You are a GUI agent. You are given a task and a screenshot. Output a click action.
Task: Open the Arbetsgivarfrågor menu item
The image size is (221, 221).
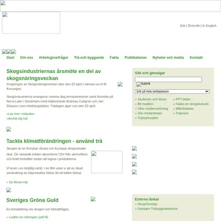tap(54, 57)
